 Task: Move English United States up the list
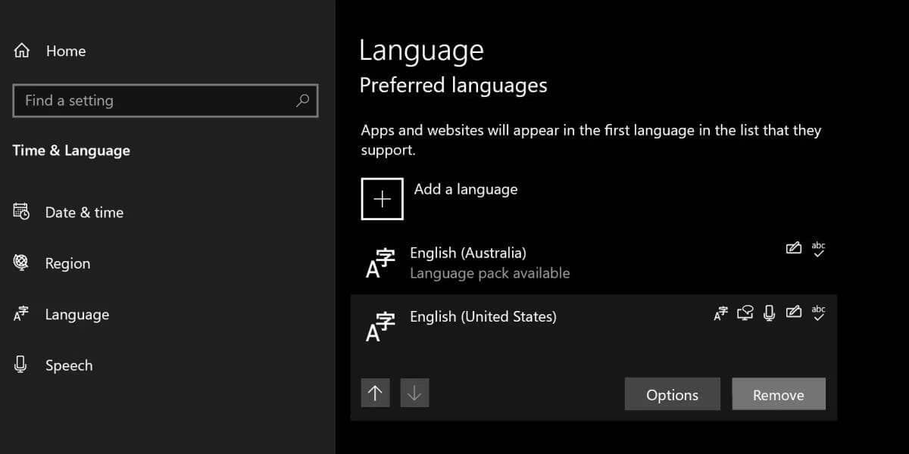375,393
